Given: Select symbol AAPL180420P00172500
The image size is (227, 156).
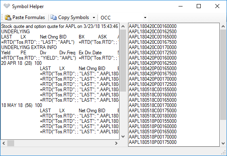Looking at the screenshot, I should coord(153,84).
